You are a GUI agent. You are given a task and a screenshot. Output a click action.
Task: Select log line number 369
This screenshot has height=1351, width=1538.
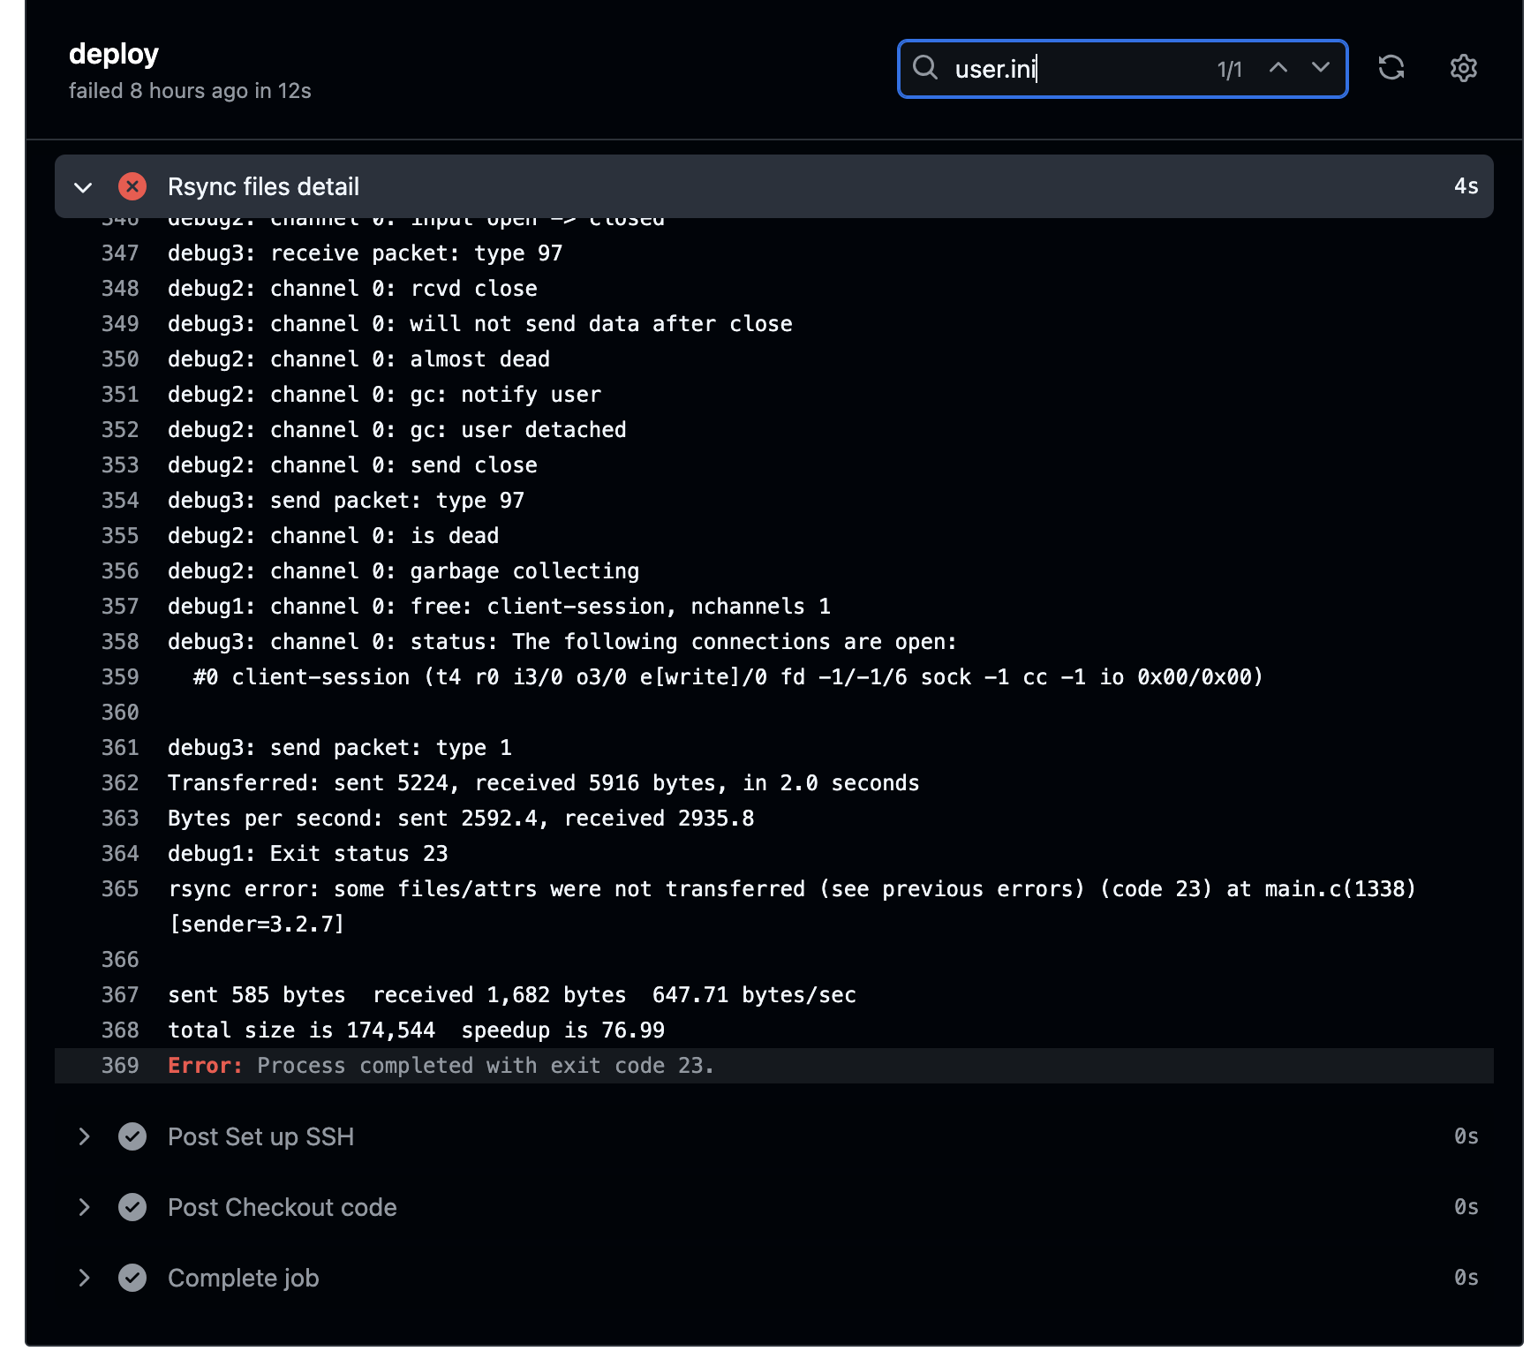[x=120, y=1066]
